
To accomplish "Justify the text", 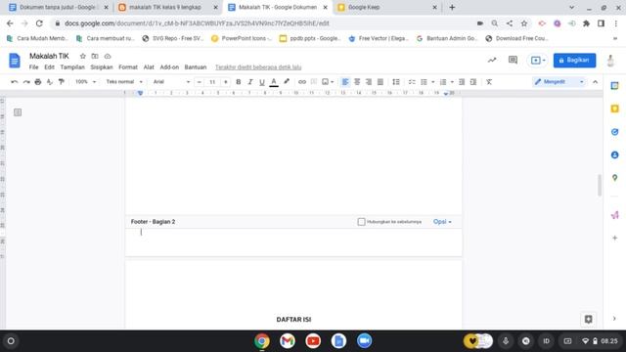I will [380, 82].
